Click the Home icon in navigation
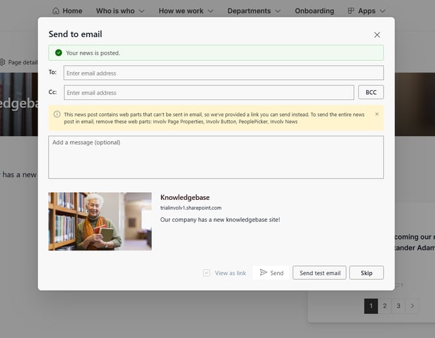Viewport: 435px width, 338px height. 56,11
